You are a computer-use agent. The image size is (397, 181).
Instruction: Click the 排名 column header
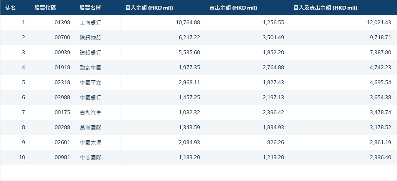tap(10, 8)
